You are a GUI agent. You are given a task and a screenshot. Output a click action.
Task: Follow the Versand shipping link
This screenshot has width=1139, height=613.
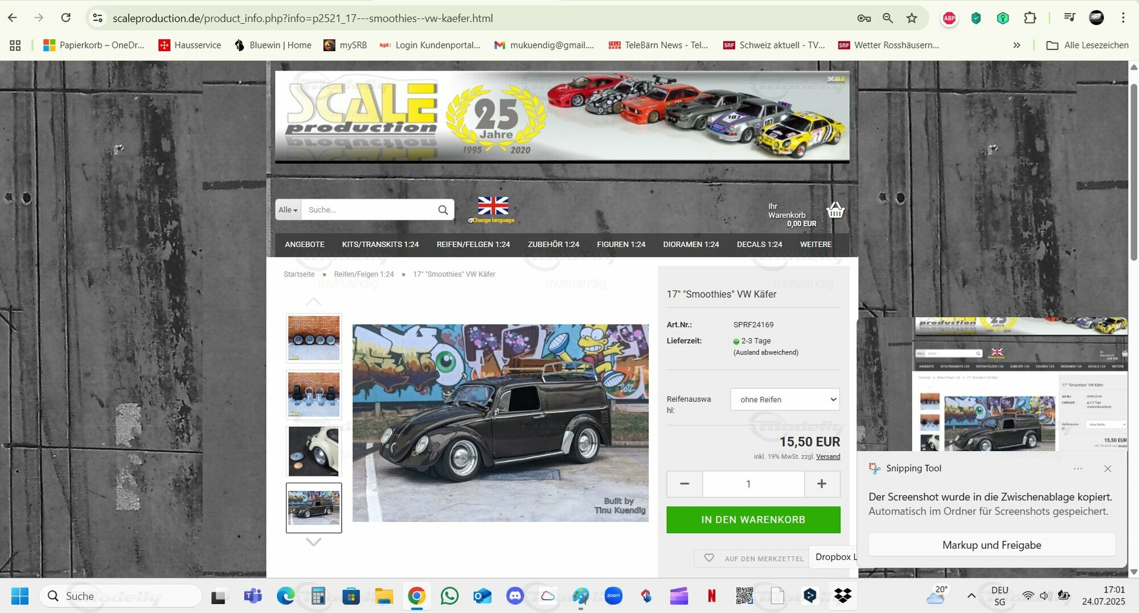click(827, 456)
